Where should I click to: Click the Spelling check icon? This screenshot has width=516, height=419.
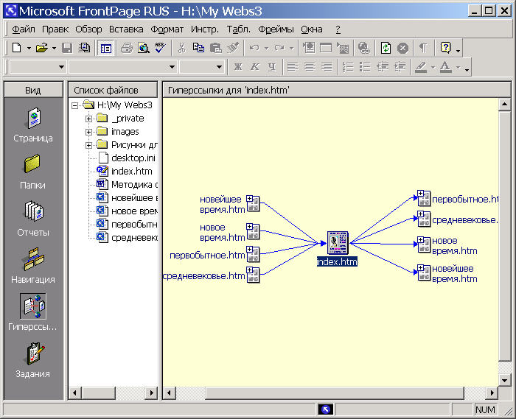(161, 48)
